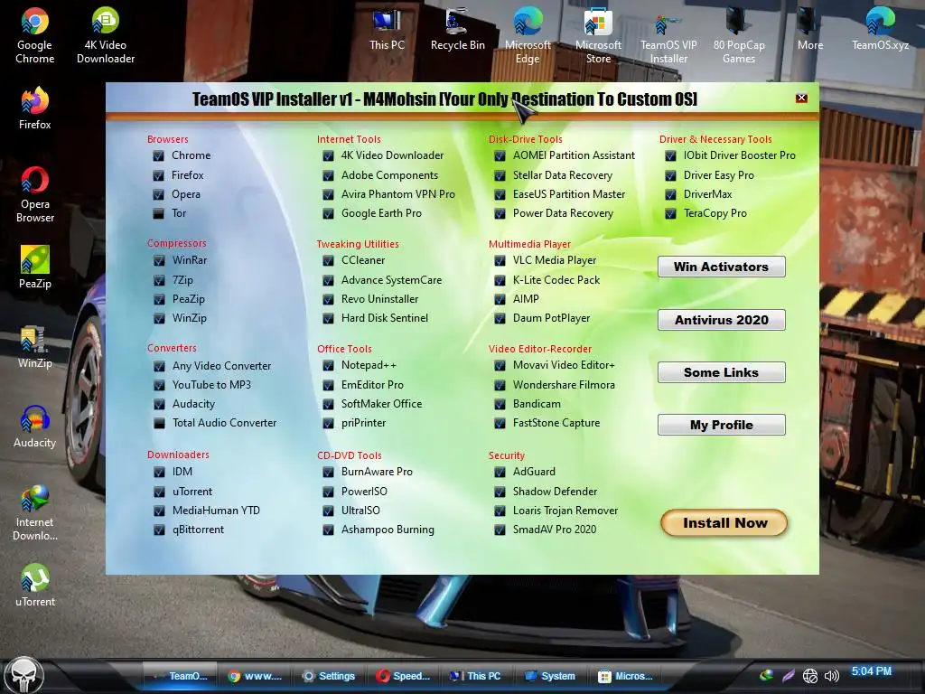This screenshot has width=925, height=694.
Task: Toggle the VLC Media Player checkbox
Action: 500,260
